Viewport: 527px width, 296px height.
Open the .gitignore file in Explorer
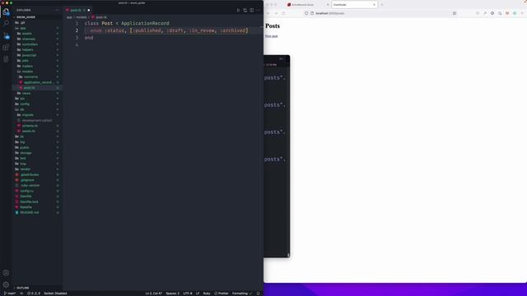click(x=27, y=180)
